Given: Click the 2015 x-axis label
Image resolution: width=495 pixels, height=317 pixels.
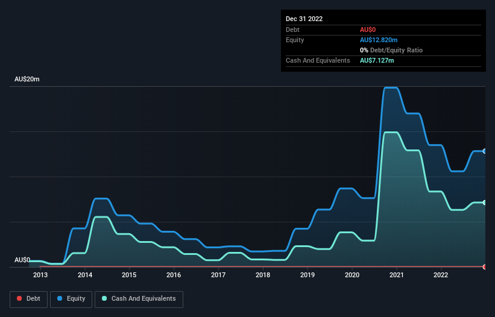Looking at the screenshot, I should (x=129, y=275).
